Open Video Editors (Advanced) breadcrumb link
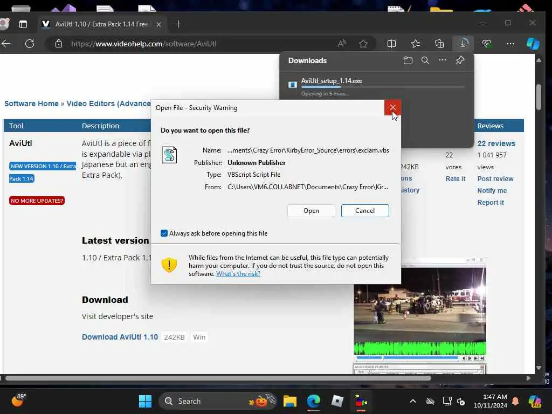The image size is (552, 414). tap(108, 103)
